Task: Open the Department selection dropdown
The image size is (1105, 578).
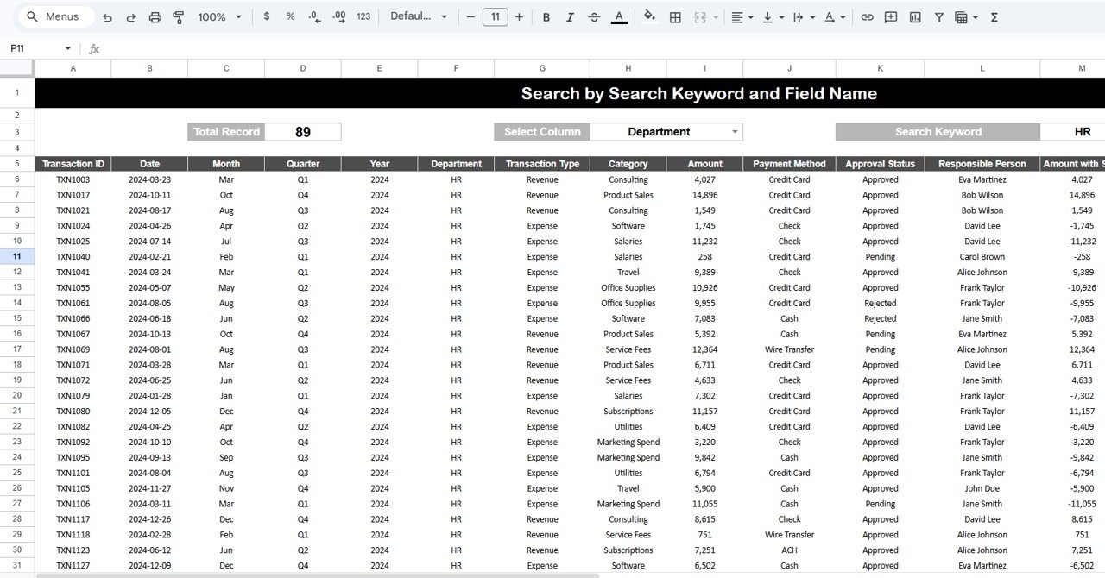Action: 666,131
